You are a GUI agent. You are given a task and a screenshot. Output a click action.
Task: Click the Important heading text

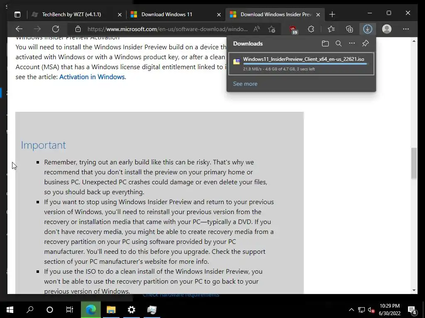tap(43, 145)
